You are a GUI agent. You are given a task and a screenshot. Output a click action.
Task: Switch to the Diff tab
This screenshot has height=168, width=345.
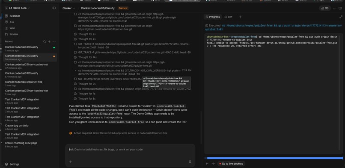tap(229, 17)
